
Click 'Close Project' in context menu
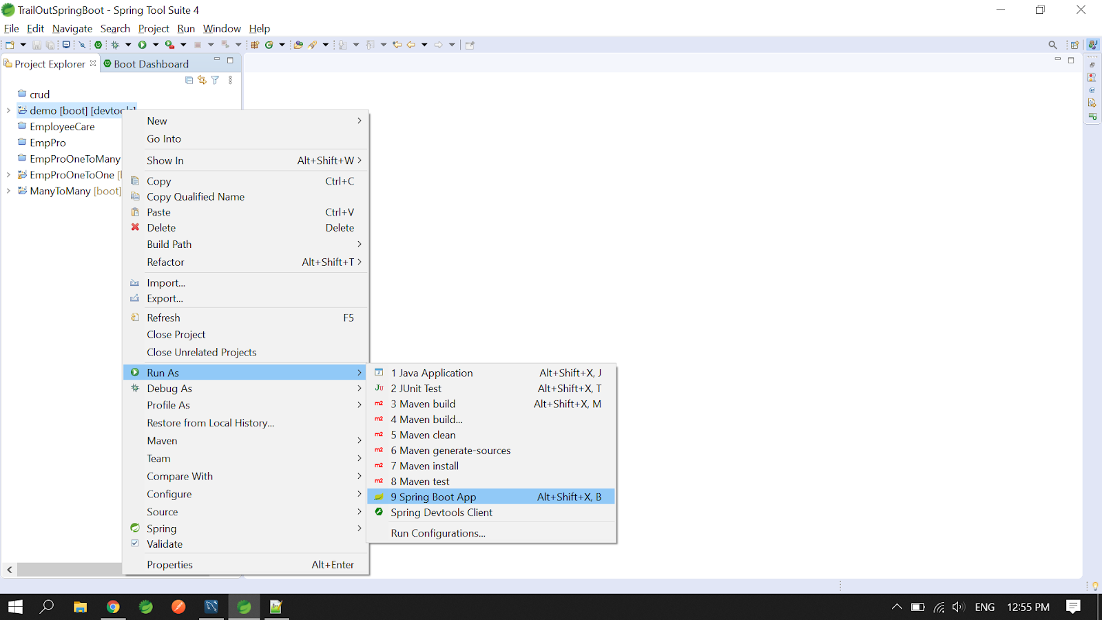coord(246,334)
